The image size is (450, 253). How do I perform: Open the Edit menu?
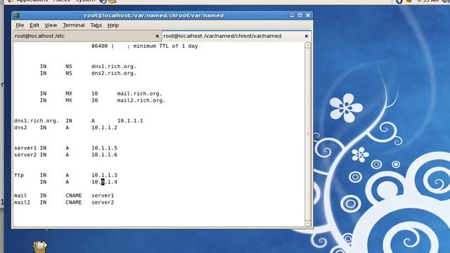click(x=34, y=25)
